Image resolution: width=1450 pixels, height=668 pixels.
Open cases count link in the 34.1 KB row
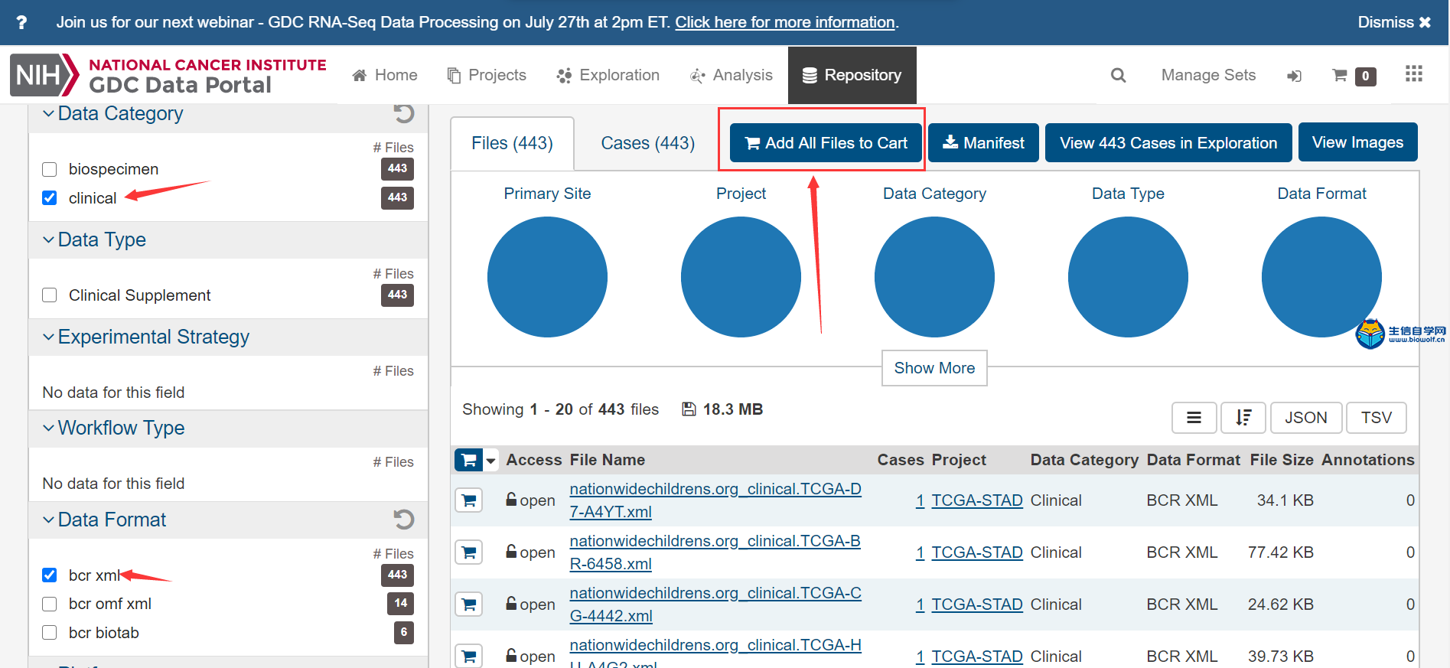click(x=920, y=500)
